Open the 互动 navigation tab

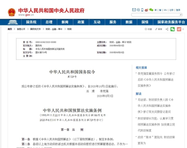tap(97, 22)
